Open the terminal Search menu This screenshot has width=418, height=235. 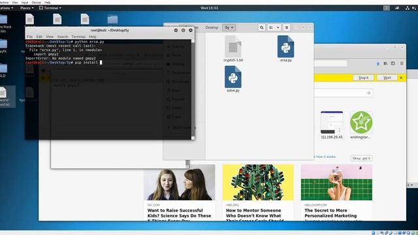tap(63, 37)
